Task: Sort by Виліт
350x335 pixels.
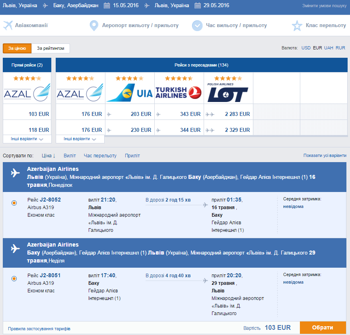Action: tap(70, 156)
